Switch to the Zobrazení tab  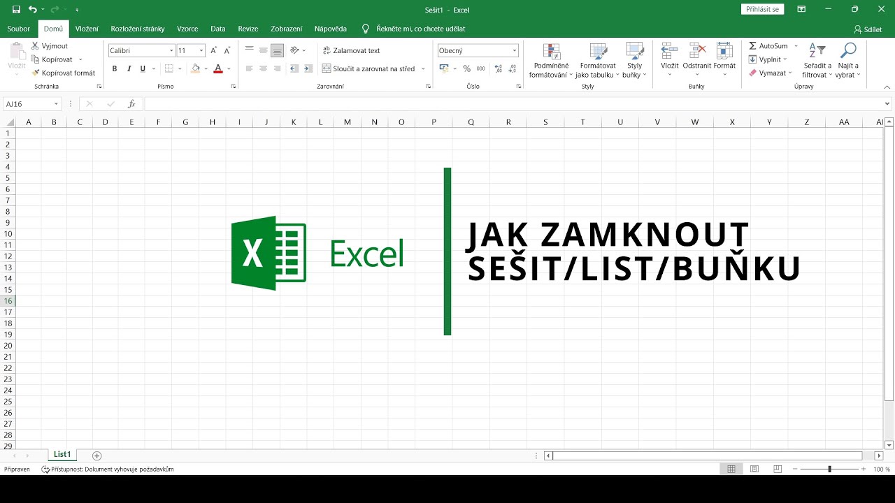click(x=287, y=29)
